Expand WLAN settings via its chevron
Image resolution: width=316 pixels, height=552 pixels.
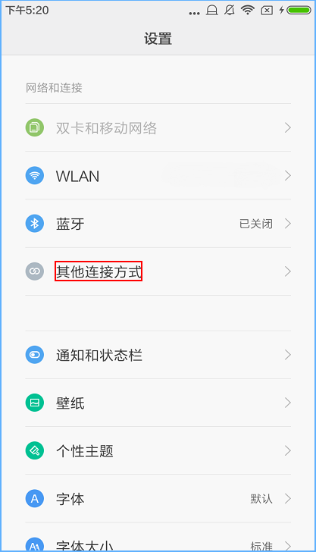coord(288,175)
